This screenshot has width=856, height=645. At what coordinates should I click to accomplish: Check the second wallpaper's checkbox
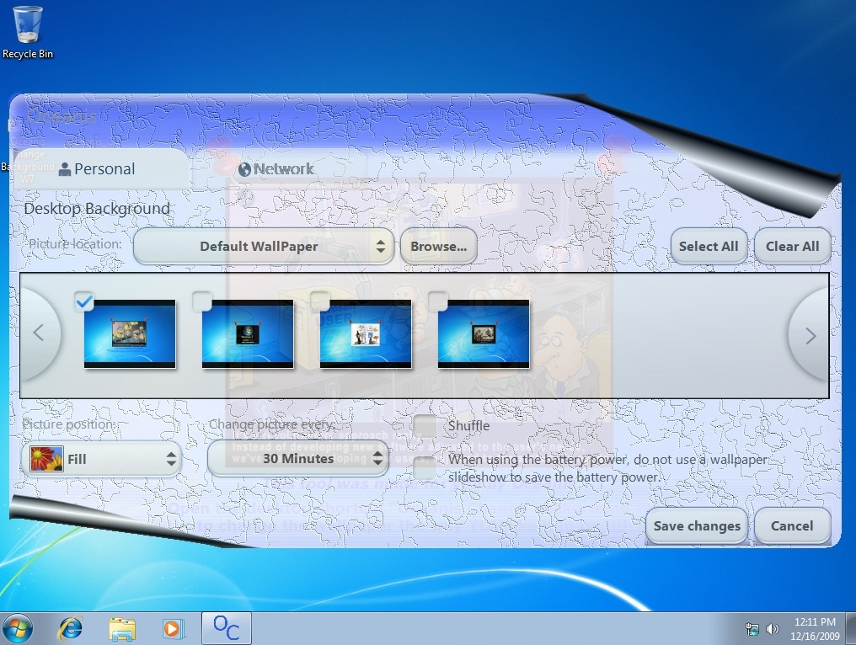coord(201,301)
